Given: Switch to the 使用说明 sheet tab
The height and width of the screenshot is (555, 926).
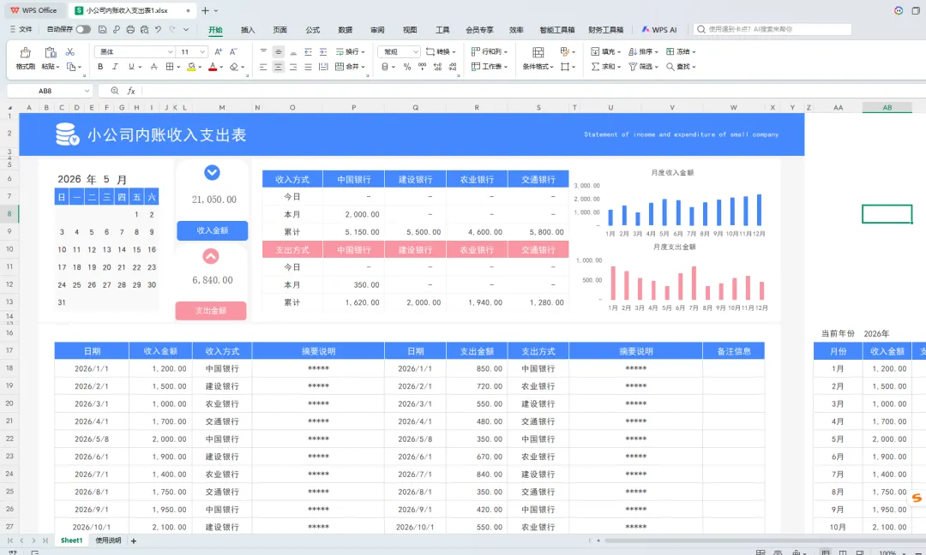Looking at the screenshot, I should point(108,540).
